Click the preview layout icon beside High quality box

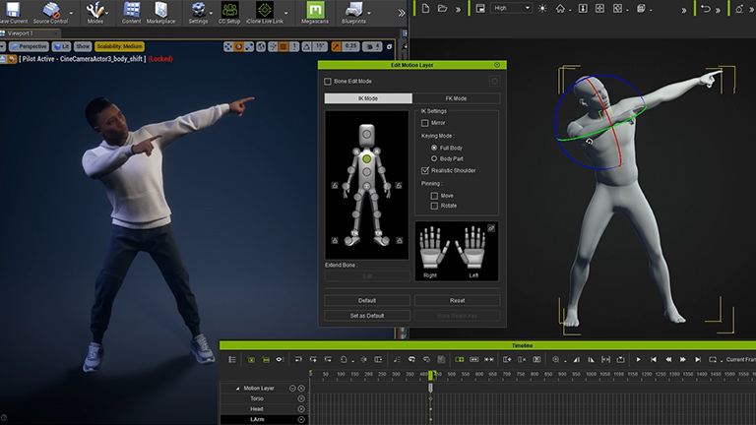click(480, 8)
